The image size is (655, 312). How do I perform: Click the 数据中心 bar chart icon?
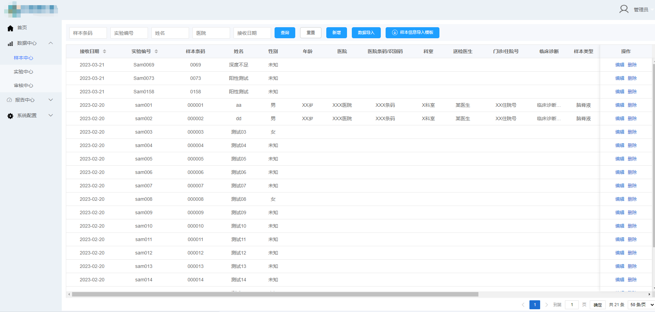(x=10, y=44)
